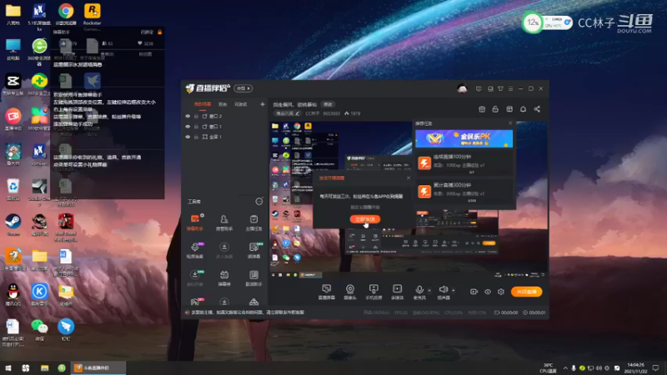667x375 pixels.
Task: Open WeChat 微信 desktop icon
Action: click(x=39, y=329)
